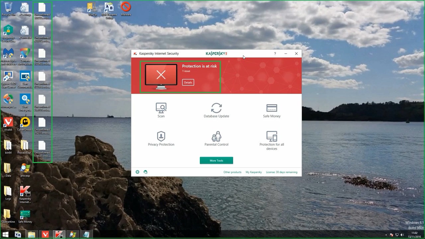Open the Recycle Bin desktop icon
The image size is (425, 239).
tap(8, 9)
